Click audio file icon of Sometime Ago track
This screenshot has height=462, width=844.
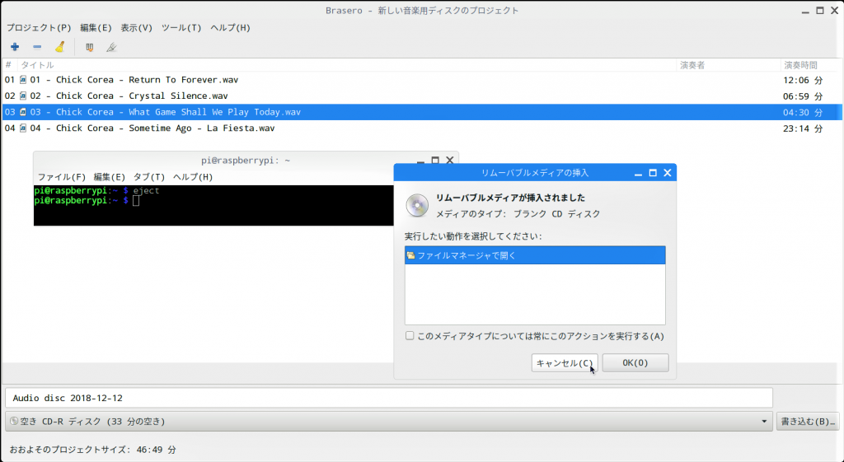coord(23,128)
